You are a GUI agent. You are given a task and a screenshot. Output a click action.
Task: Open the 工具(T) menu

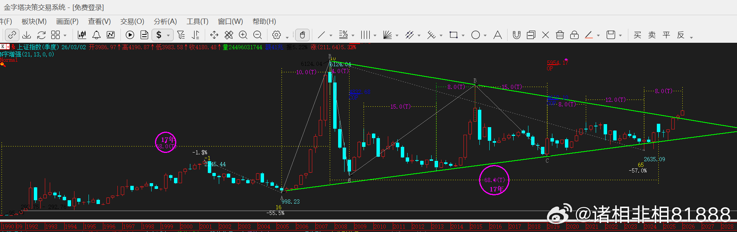click(x=198, y=22)
